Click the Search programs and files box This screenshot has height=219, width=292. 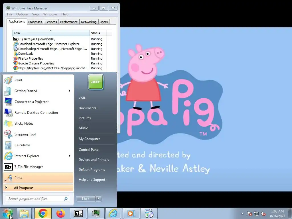tap(38, 199)
